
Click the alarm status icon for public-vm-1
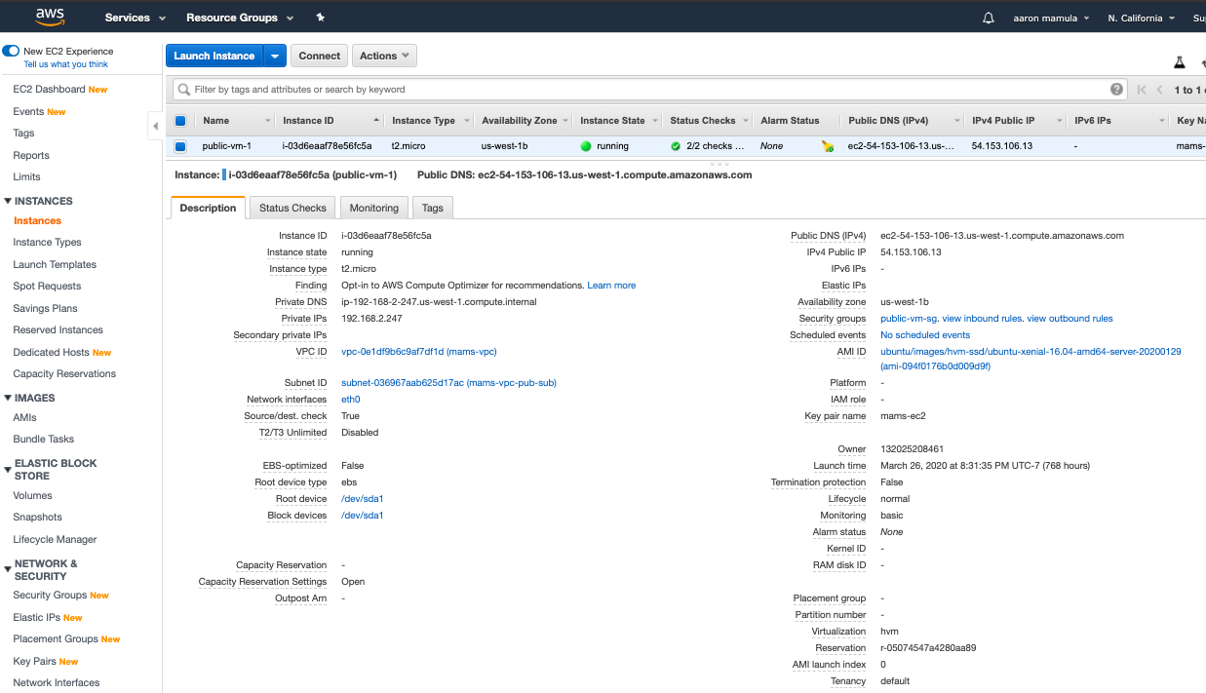point(828,146)
